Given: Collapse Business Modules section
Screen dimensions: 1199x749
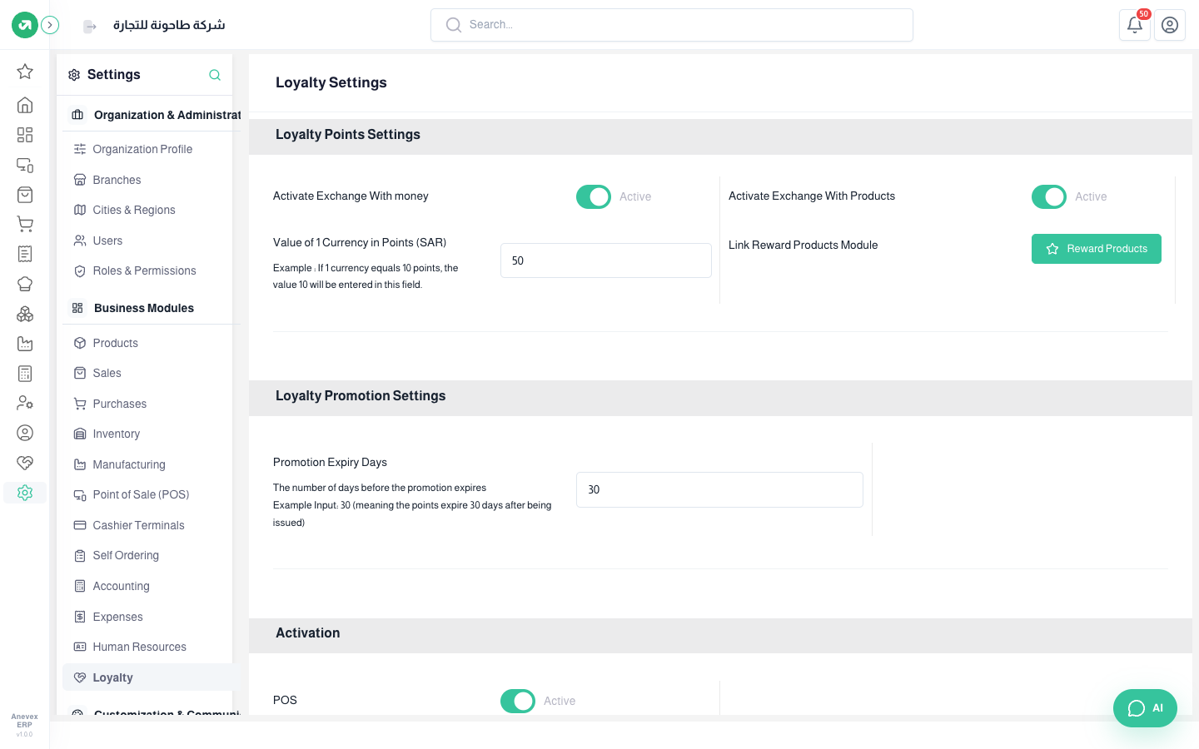Looking at the screenshot, I should click(151, 308).
